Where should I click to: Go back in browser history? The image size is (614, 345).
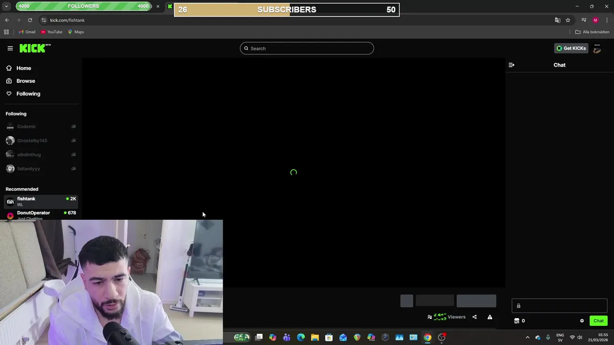(x=7, y=20)
